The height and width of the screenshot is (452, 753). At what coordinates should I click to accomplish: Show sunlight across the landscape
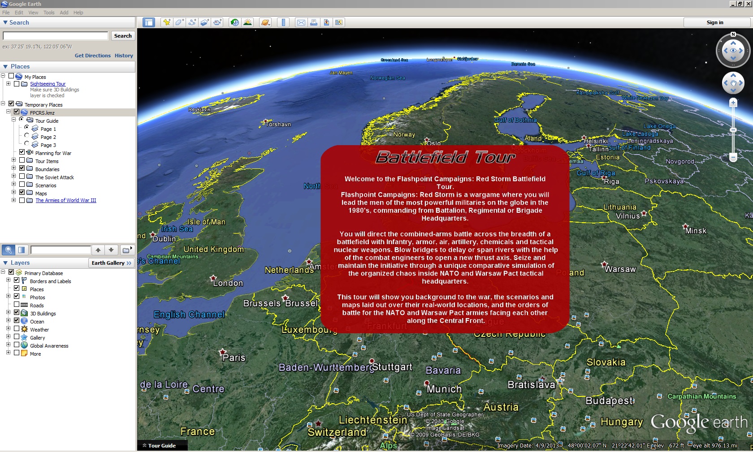(x=247, y=22)
